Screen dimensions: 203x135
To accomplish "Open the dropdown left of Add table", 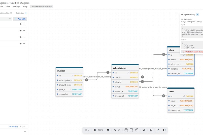I will point(6,19).
